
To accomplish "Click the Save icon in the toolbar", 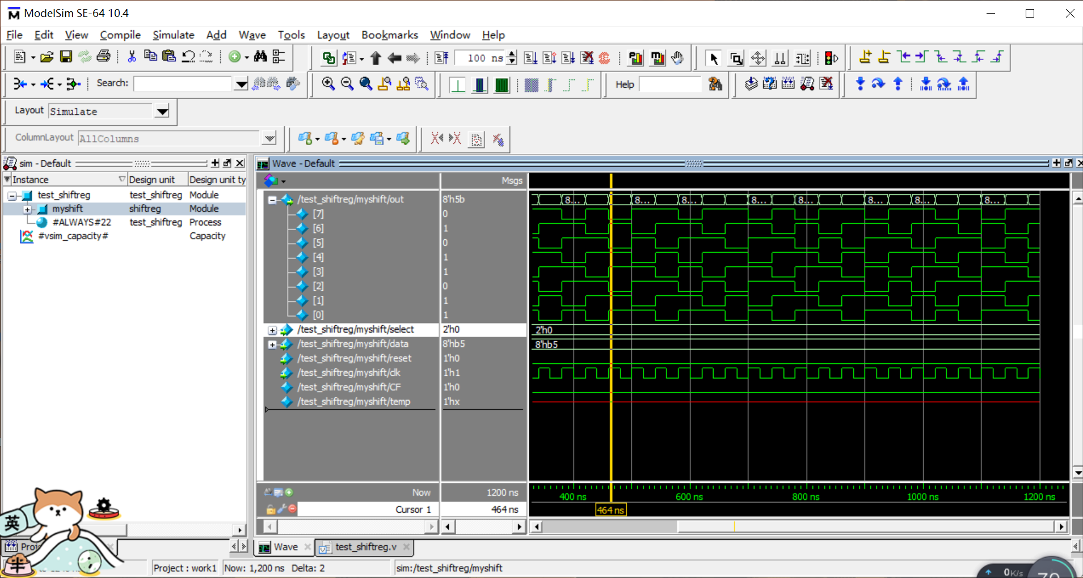I will (66, 57).
